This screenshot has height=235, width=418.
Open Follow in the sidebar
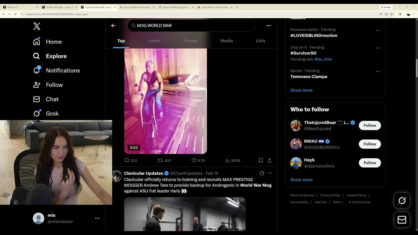coord(48,85)
